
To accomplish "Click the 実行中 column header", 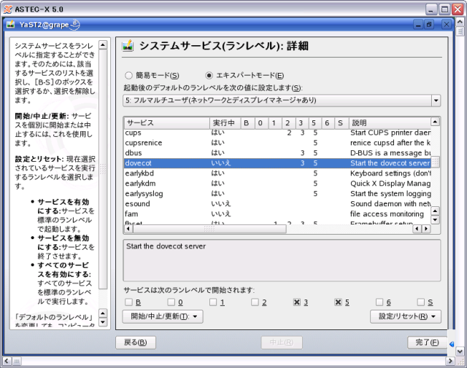I will pyautogui.click(x=224, y=122).
